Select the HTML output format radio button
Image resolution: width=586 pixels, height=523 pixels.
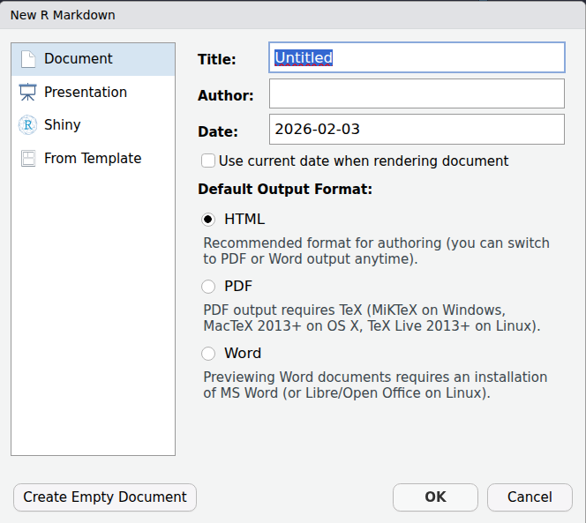pyautogui.click(x=208, y=220)
